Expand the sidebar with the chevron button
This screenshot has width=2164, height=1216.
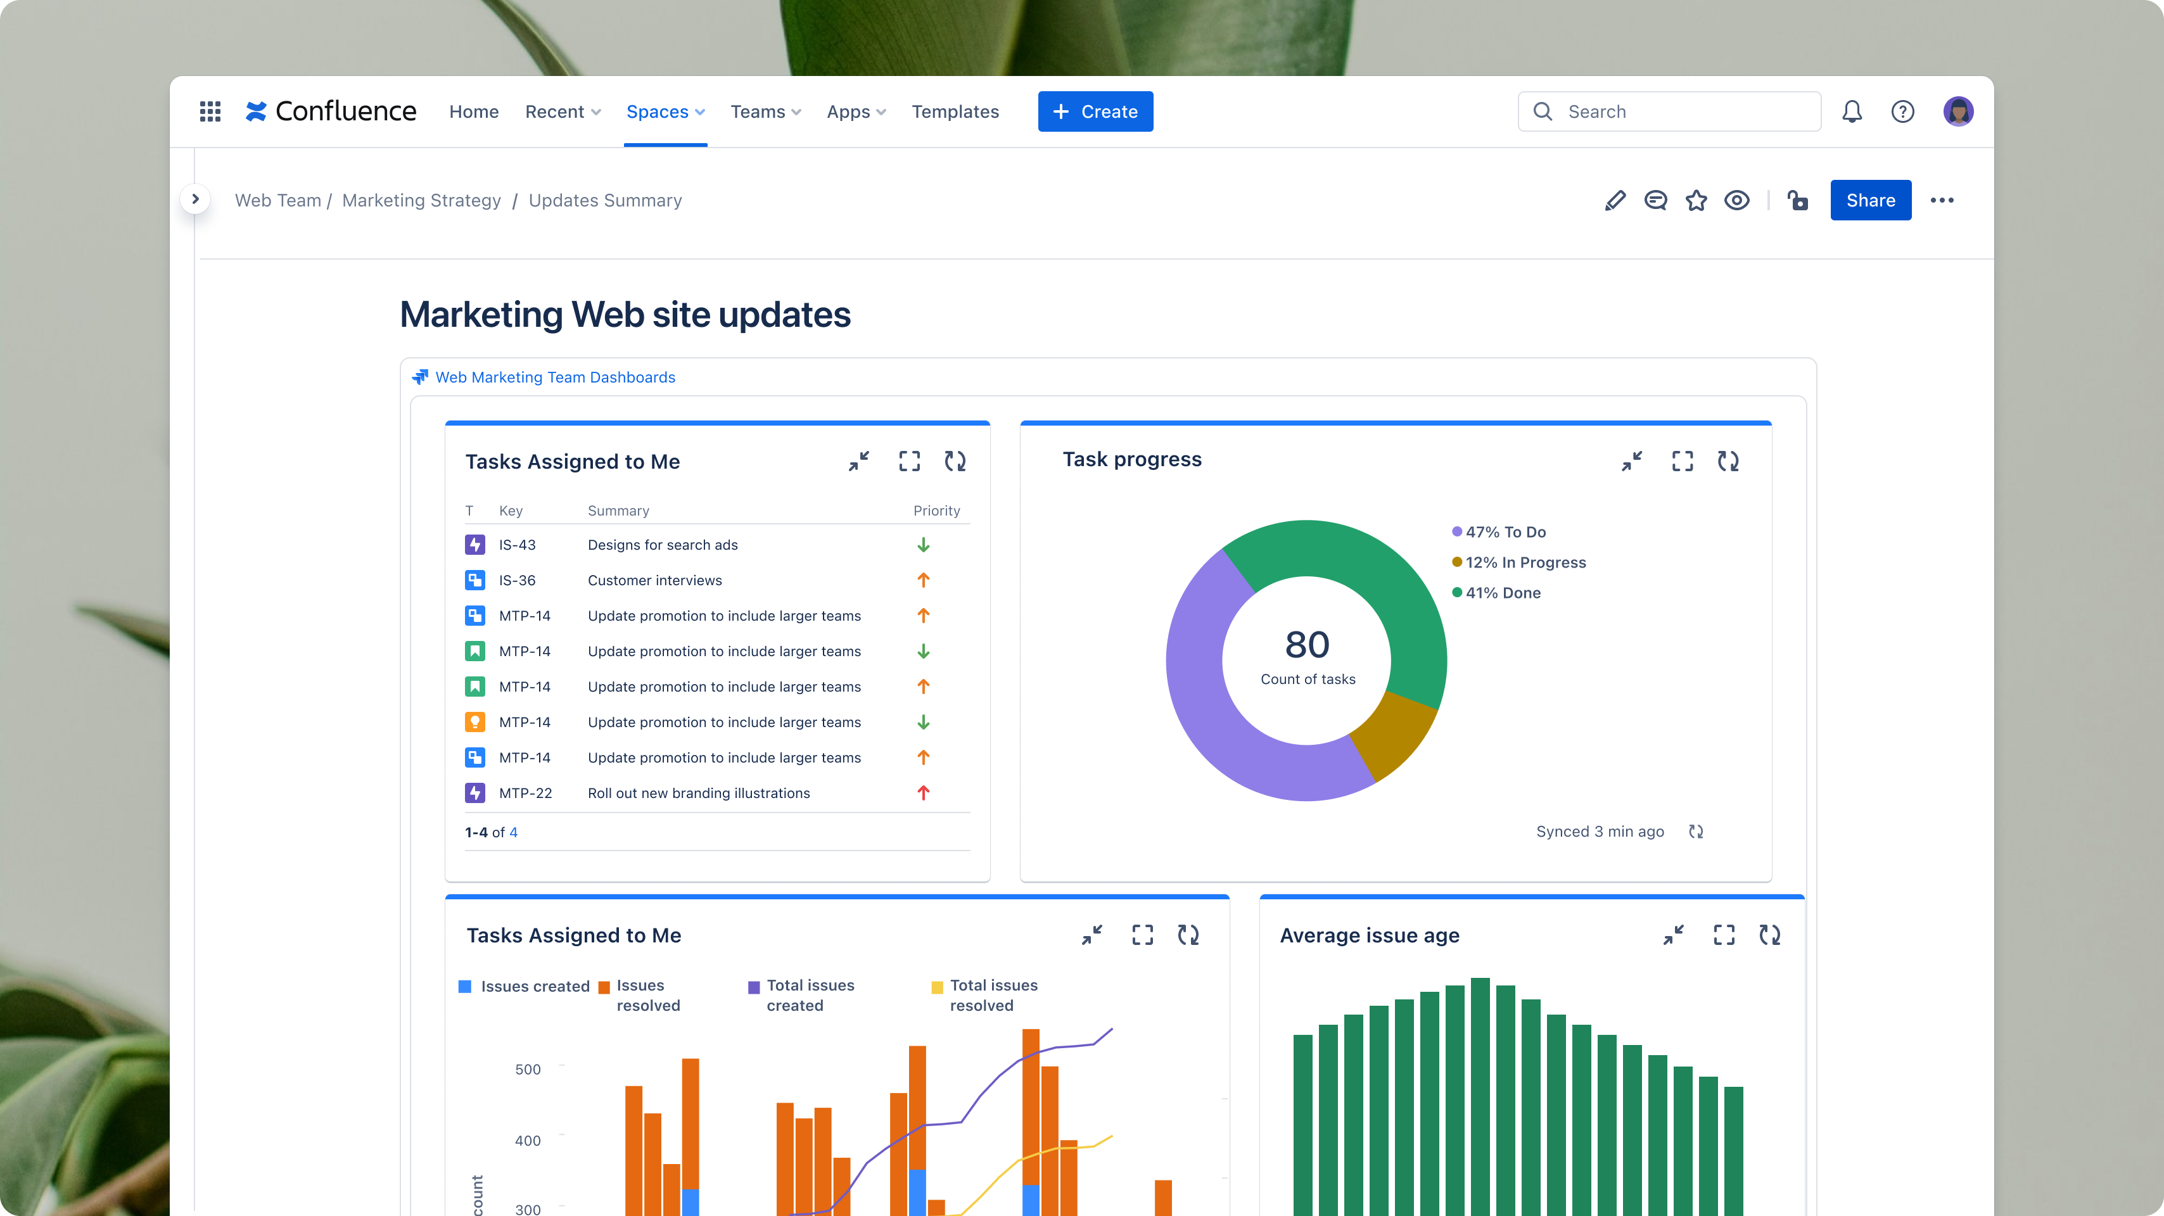(195, 199)
